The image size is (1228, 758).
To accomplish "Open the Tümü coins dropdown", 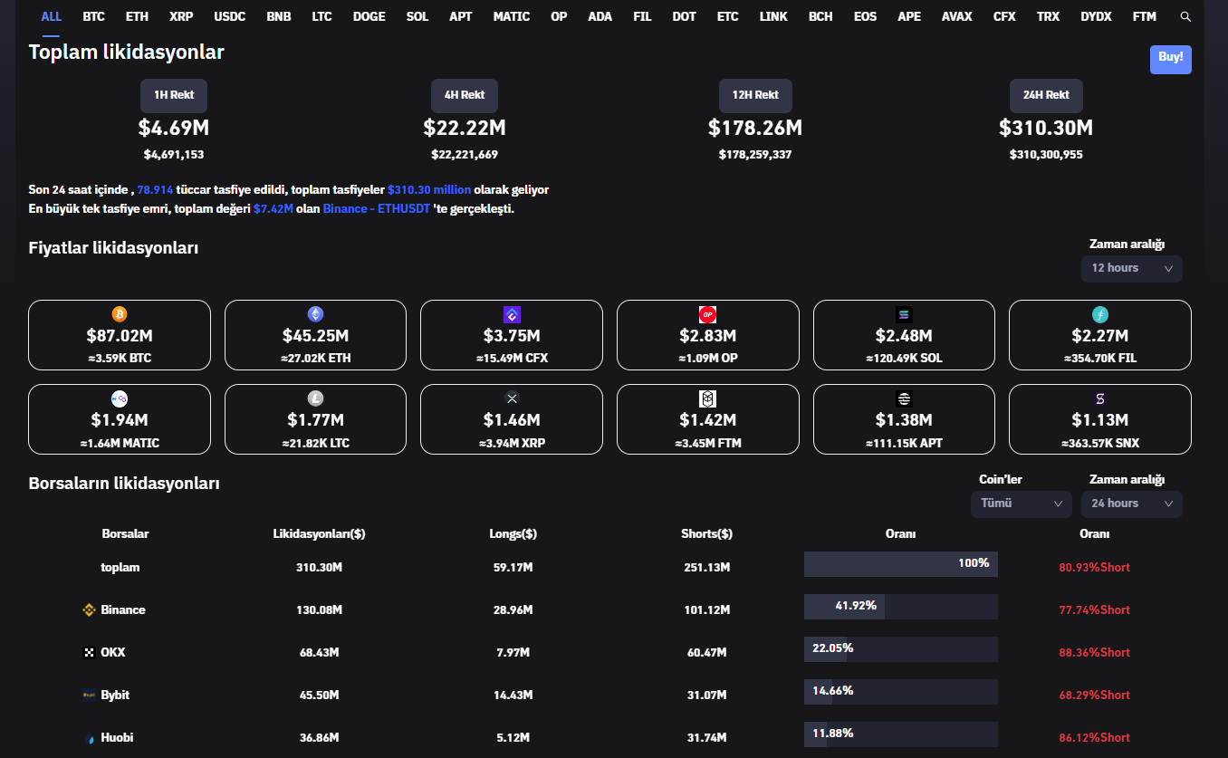I will pyautogui.click(x=1021, y=504).
